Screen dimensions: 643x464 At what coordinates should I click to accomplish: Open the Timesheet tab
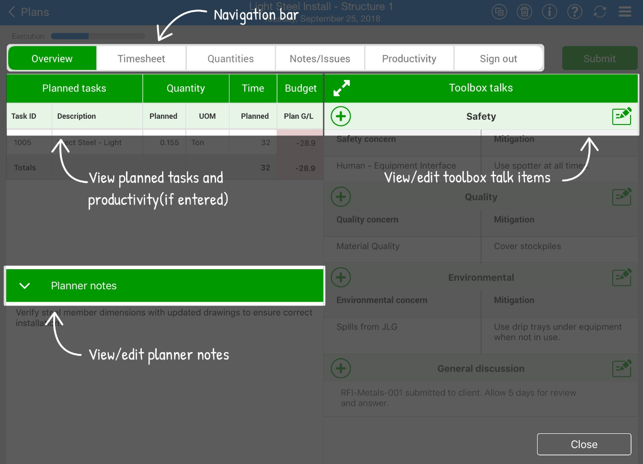[x=141, y=58]
